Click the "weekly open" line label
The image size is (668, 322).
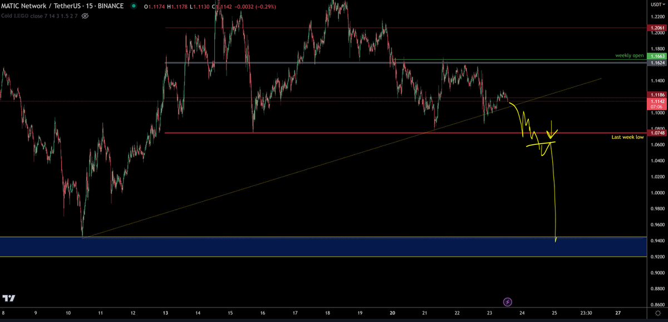(x=629, y=56)
